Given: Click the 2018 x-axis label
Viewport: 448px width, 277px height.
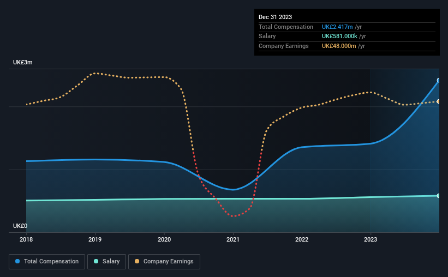Looking at the screenshot, I should click(x=26, y=239).
